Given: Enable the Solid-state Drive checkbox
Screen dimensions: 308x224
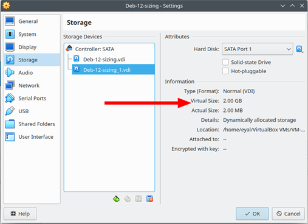Looking at the screenshot, I should coord(225,62).
